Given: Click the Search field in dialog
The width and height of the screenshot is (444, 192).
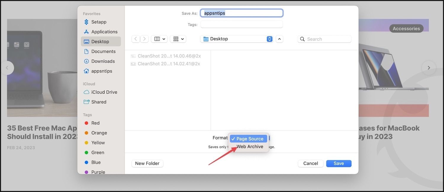Looking at the screenshot, I should click(327, 39).
